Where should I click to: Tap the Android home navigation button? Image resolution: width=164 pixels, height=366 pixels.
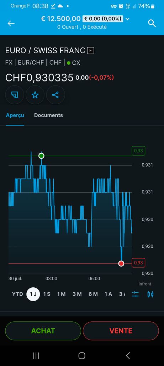(x=82, y=356)
